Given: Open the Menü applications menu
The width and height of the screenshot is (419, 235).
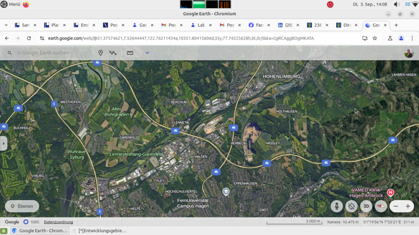Looking at the screenshot, I should 10,4.
